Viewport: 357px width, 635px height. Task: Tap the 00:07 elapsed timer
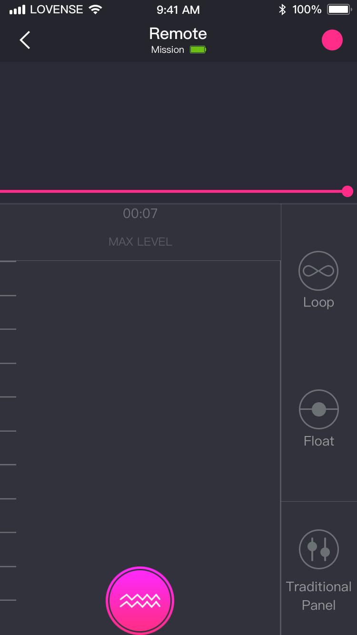pos(140,214)
